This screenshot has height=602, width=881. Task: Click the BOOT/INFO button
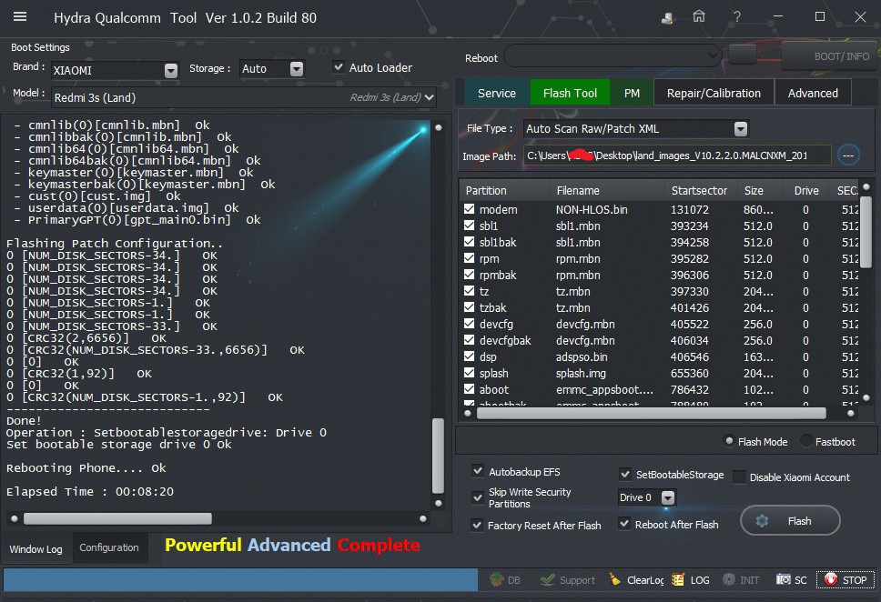(830, 56)
